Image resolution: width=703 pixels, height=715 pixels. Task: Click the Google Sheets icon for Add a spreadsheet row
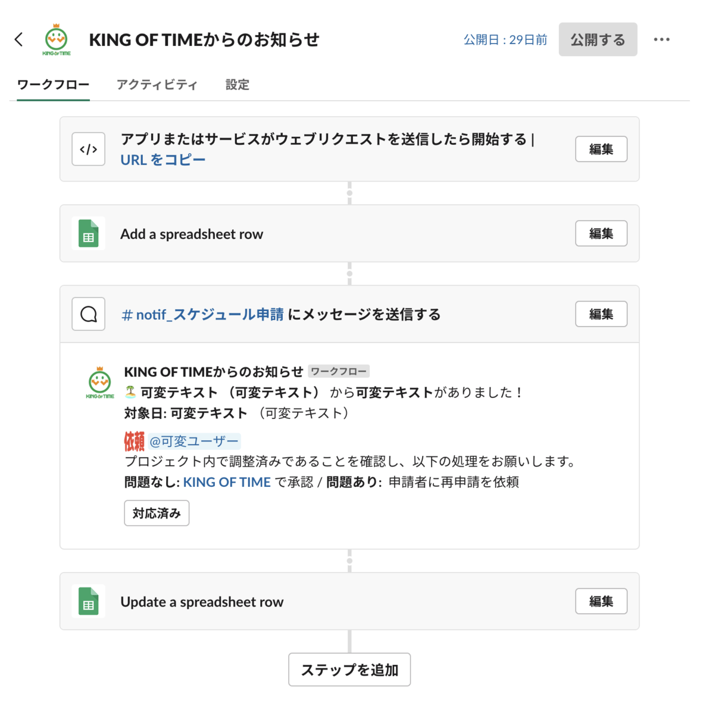89,234
